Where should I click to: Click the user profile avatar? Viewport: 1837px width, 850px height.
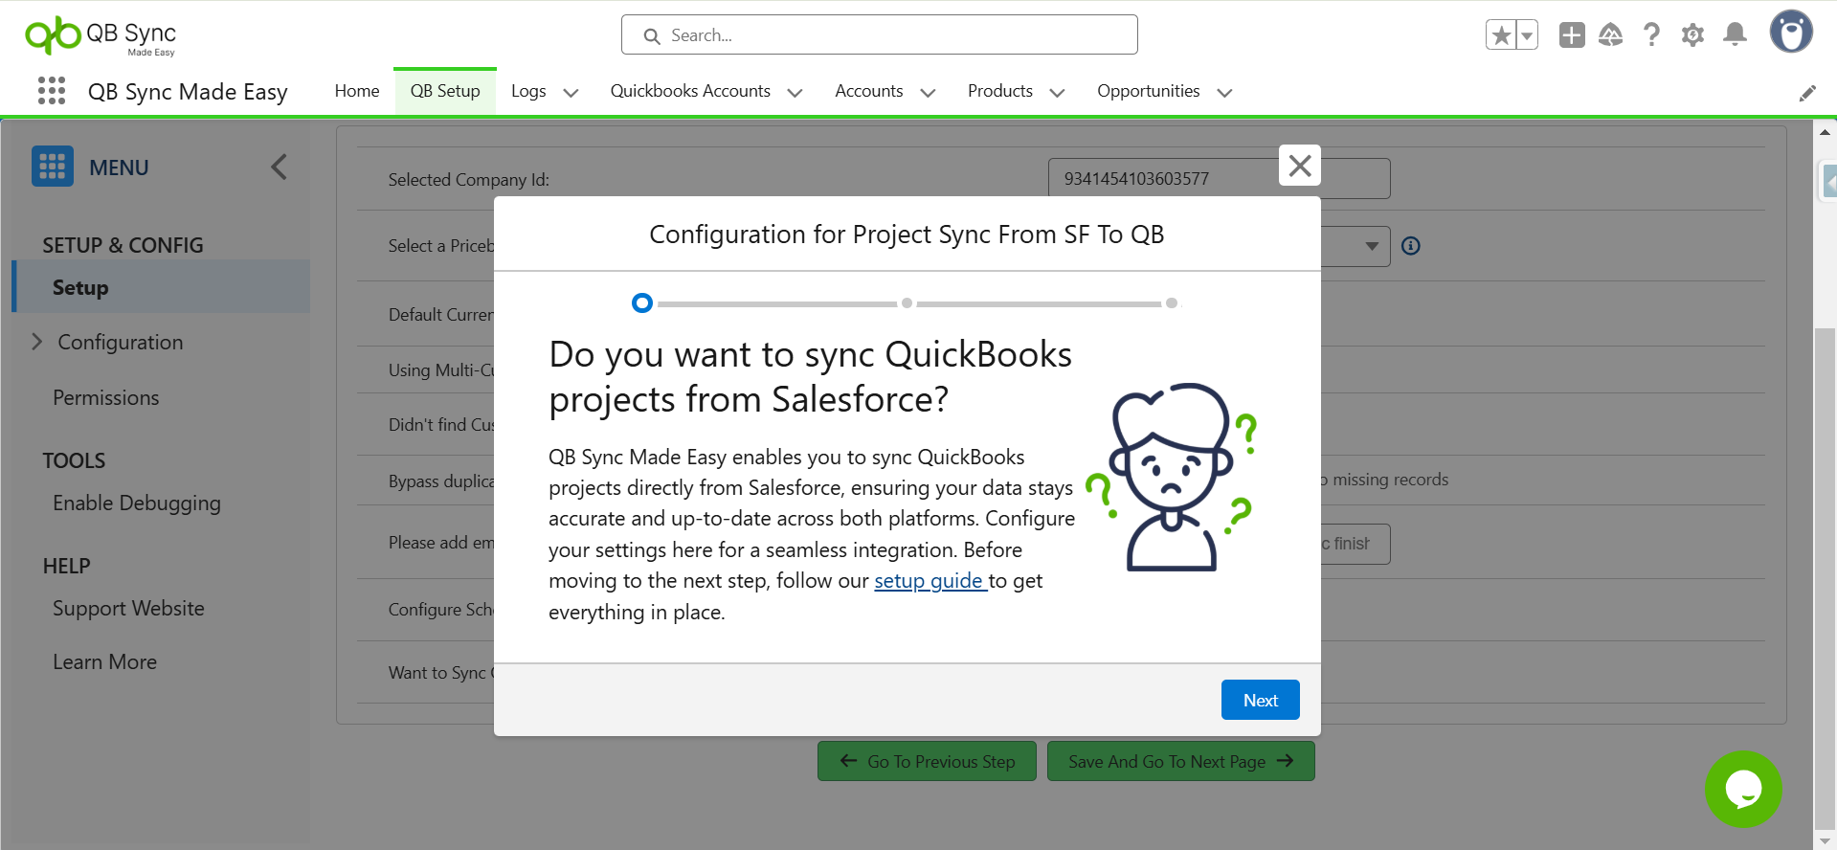tap(1790, 33)
